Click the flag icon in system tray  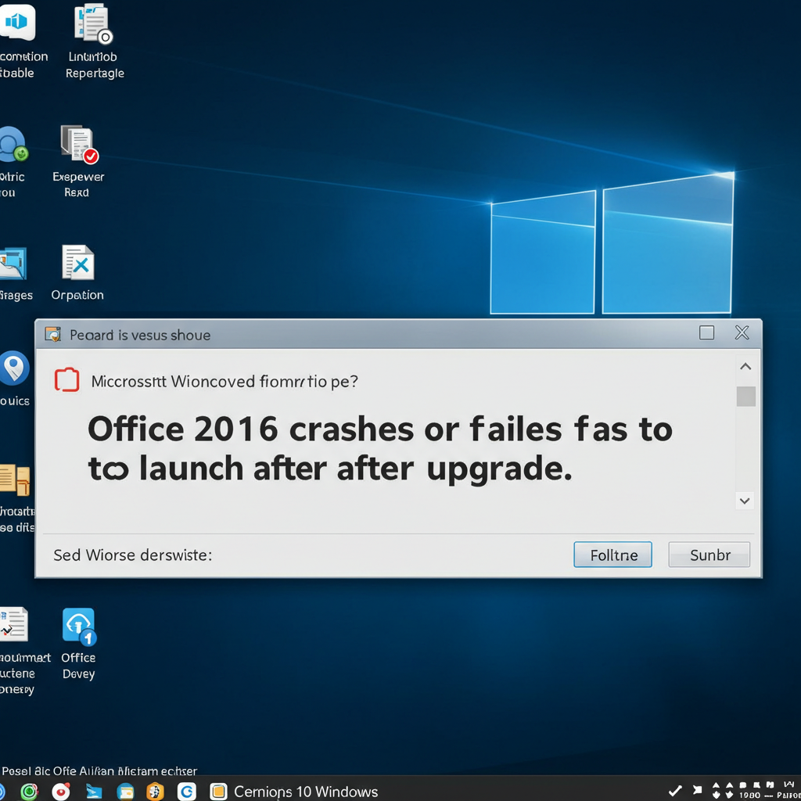click(x=697, y=790)
